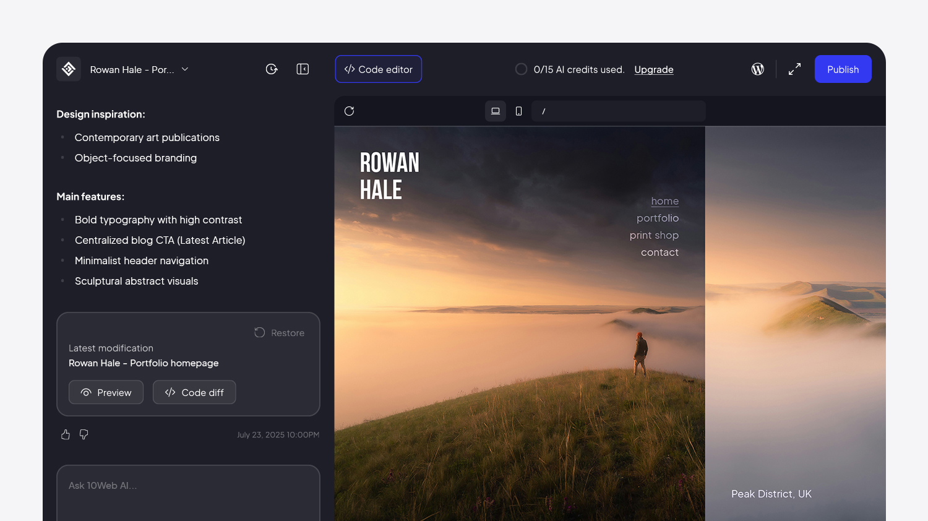Open WordPress dashboard via WordPress icon
928x521 pixels.
pyautogui.click(x=757, y=69)
